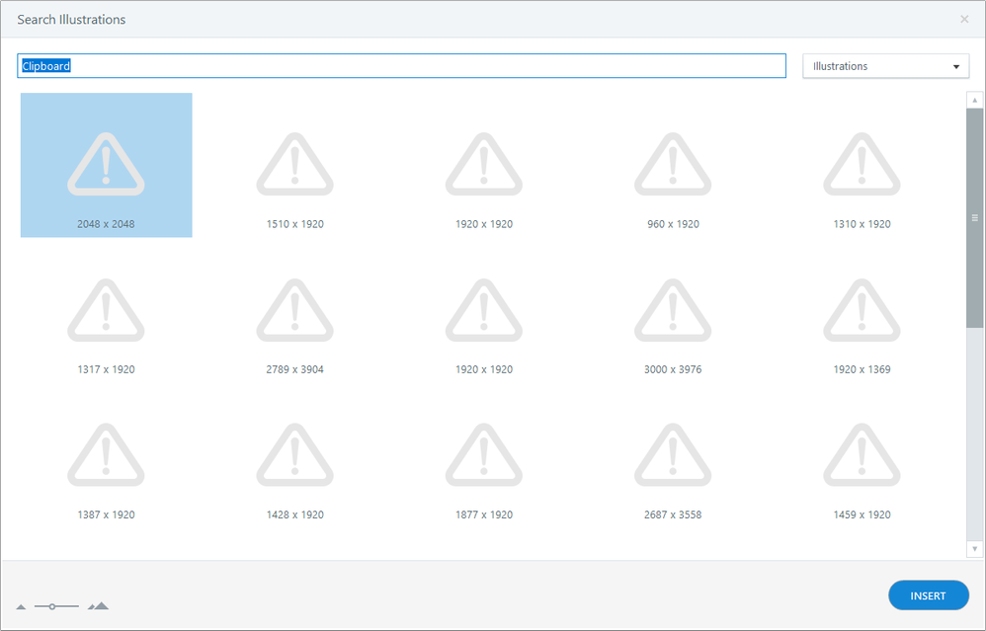Close the Search Illustrations dialog
This screenshot has width=986, height=631.
coord(964,20)
